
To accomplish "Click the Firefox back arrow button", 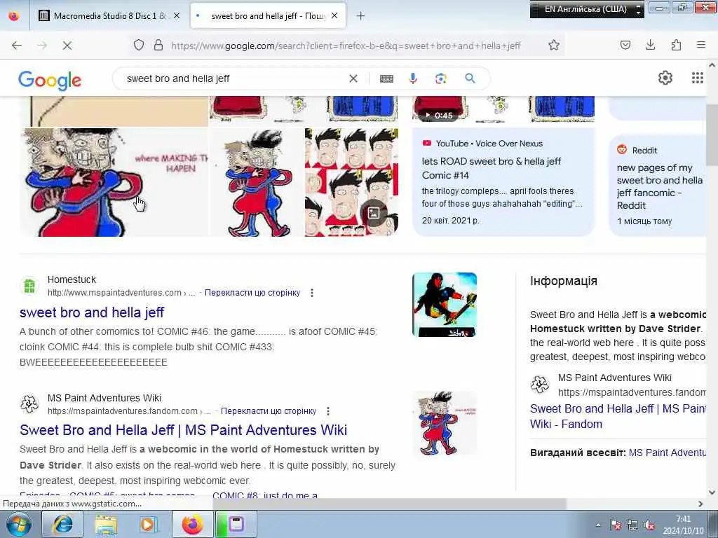I will pos(17,46).
